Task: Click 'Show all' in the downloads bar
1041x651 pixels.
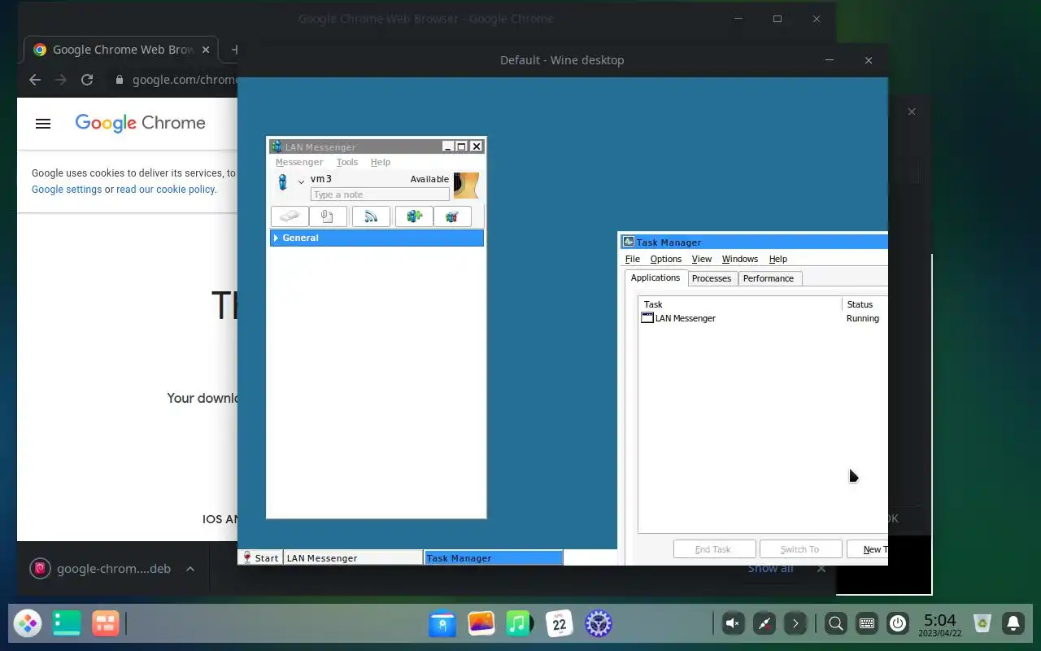Action: point(770,568)
